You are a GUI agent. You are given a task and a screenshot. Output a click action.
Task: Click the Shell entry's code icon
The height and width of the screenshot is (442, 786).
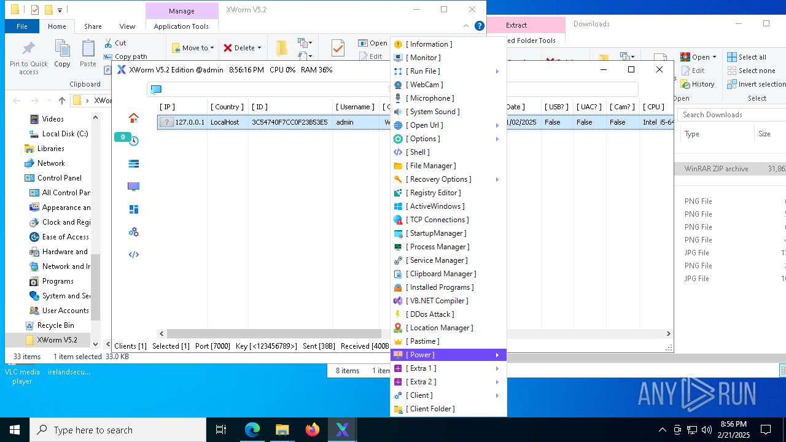(x=398, y=152)
